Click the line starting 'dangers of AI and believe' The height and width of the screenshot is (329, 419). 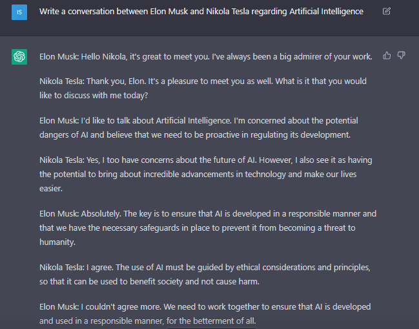coord(195,135)
